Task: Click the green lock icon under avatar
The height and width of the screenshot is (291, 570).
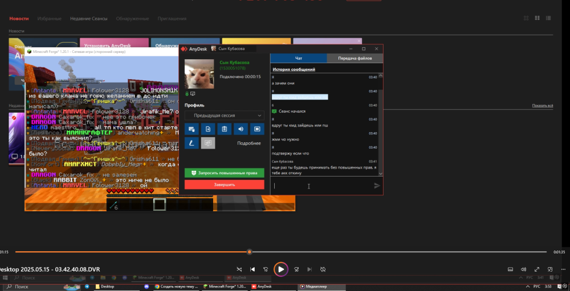Action: coord(187,94)
